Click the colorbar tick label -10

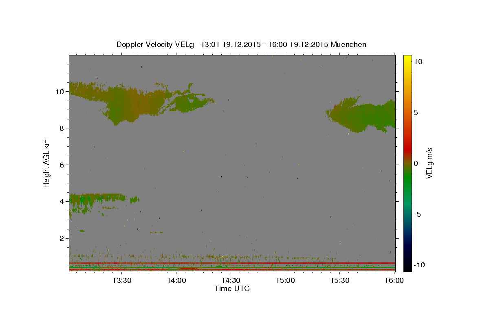[x=419, y=265]
